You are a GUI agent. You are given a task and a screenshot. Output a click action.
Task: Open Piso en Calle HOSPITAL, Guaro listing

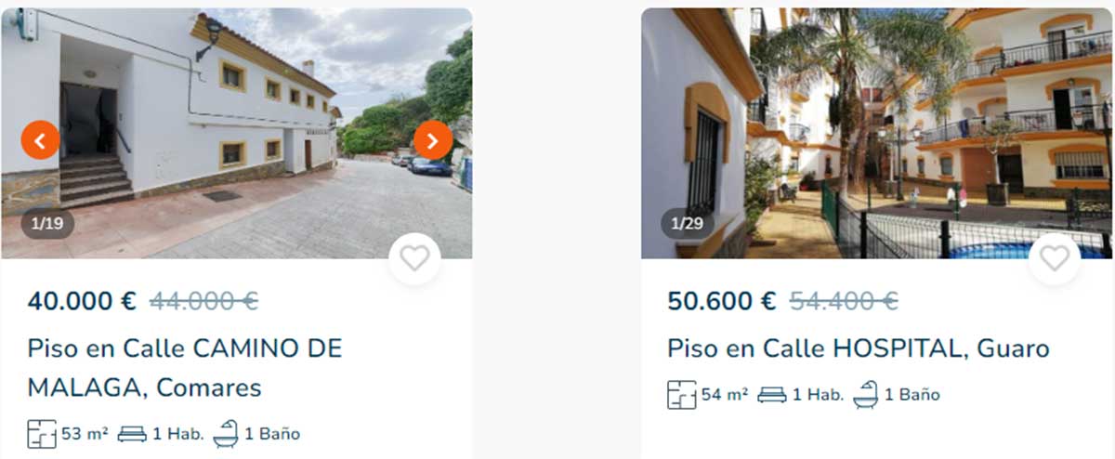click(859, 348)
